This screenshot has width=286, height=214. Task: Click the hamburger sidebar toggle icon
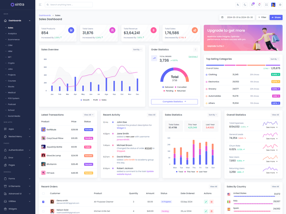40,5
